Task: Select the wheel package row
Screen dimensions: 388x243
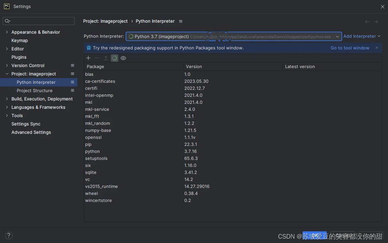Action: coord(233,194)
